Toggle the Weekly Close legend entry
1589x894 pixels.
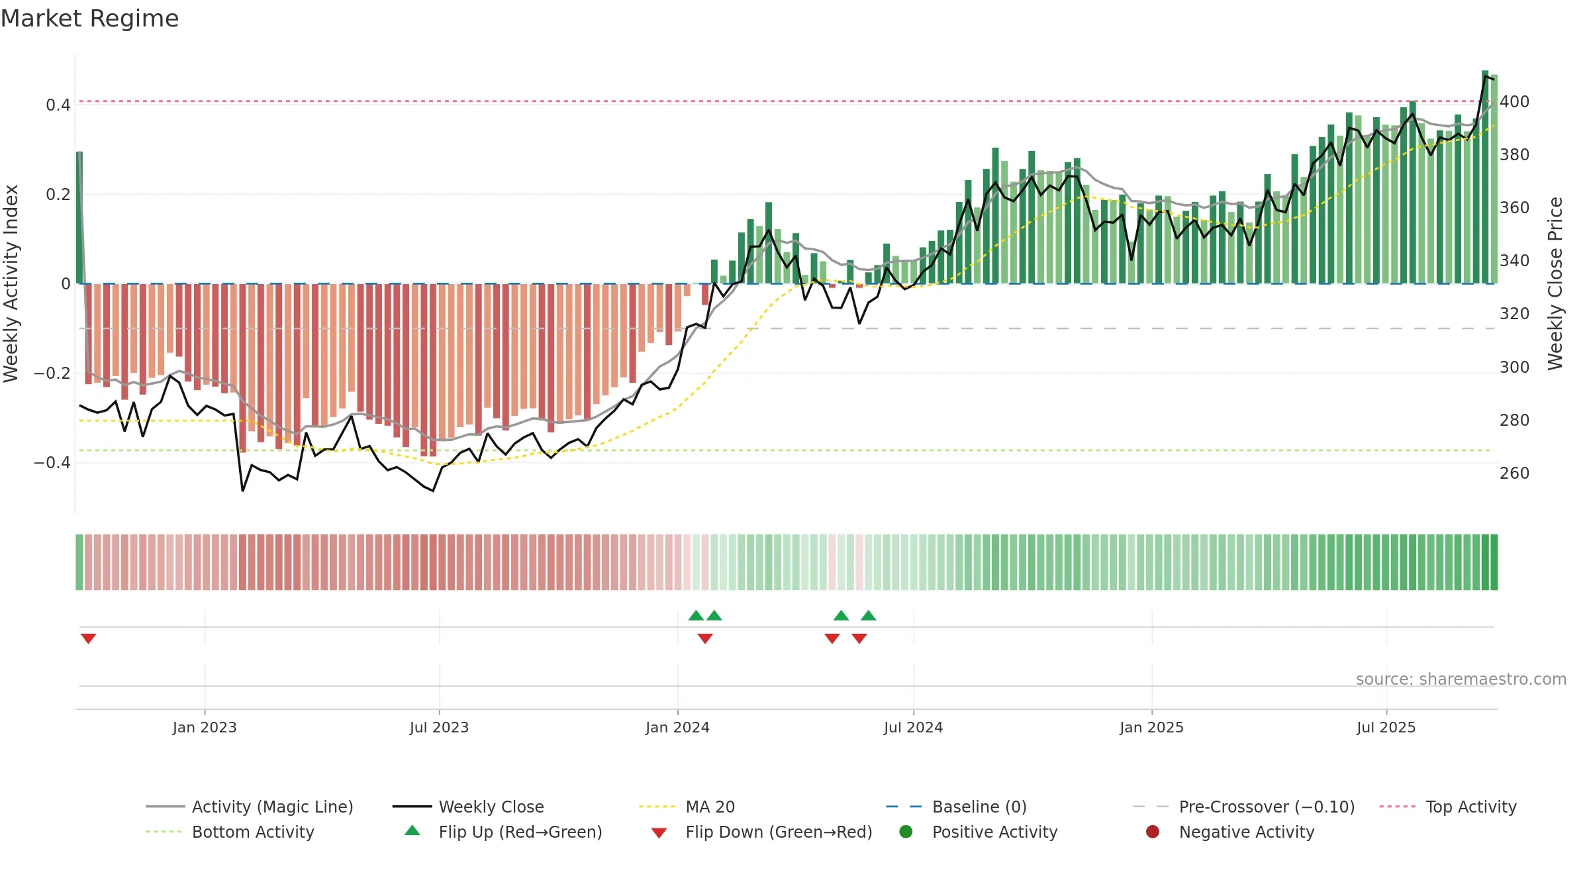[x=468, y=807]
